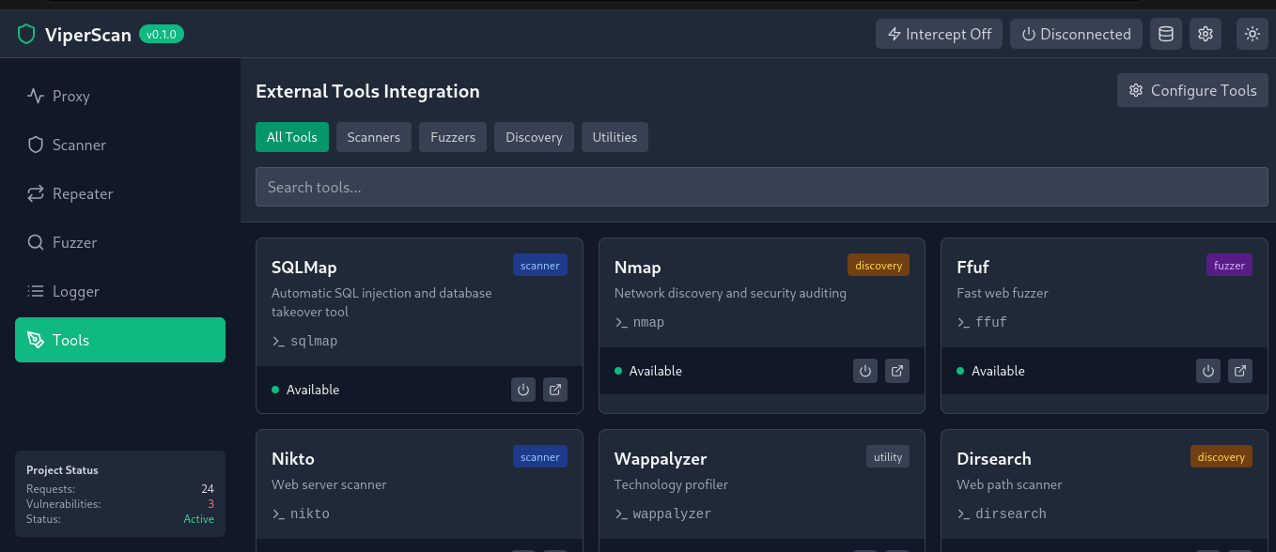Click Nmap power icon
This screenshot has height=552, width=1276.
tap(865, 371)
